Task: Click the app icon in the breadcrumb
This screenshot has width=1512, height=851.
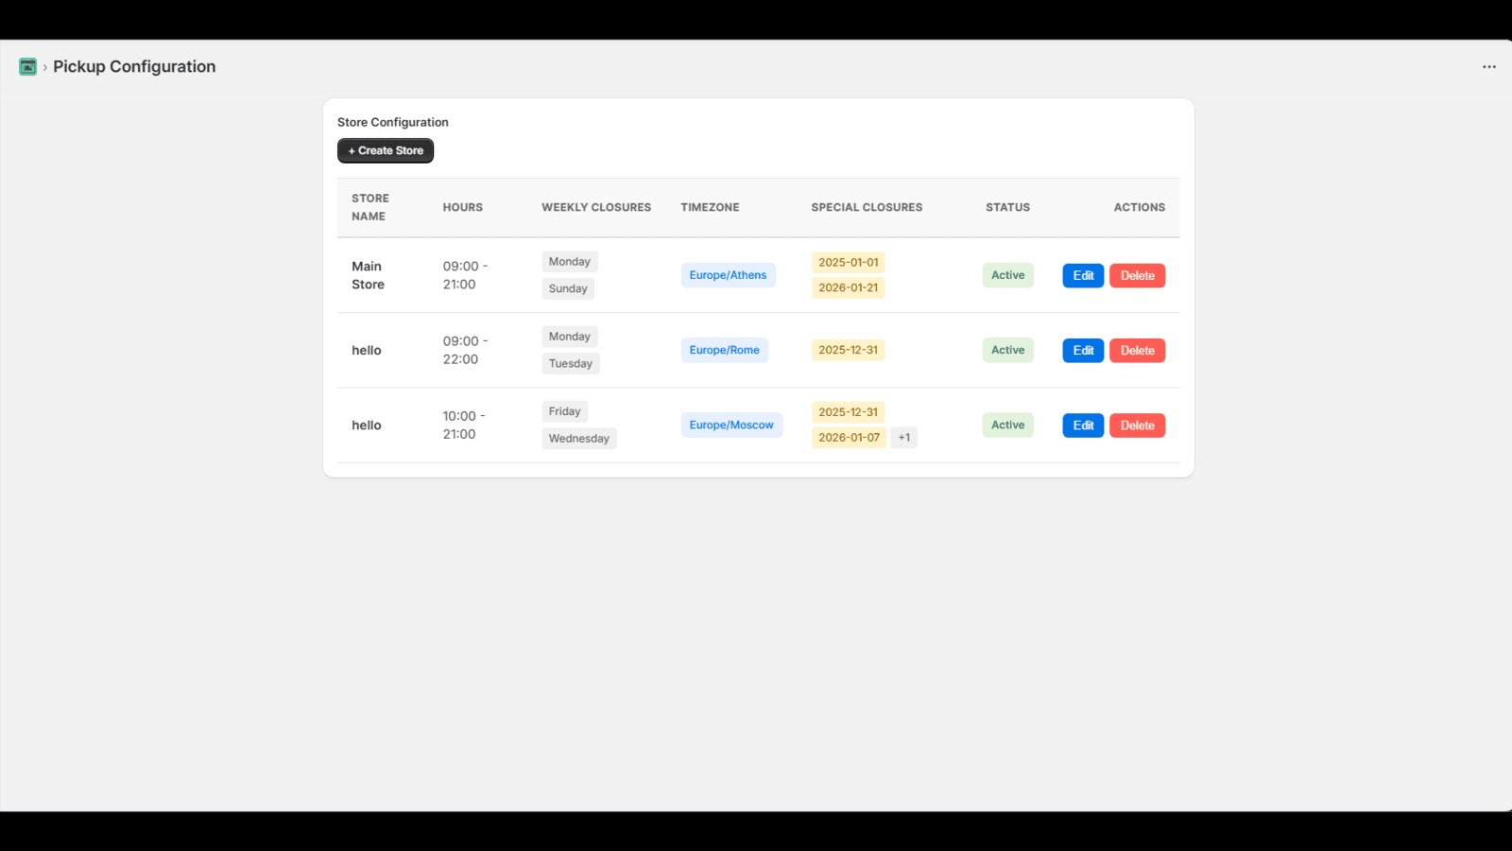Action: tap(27, 66)
